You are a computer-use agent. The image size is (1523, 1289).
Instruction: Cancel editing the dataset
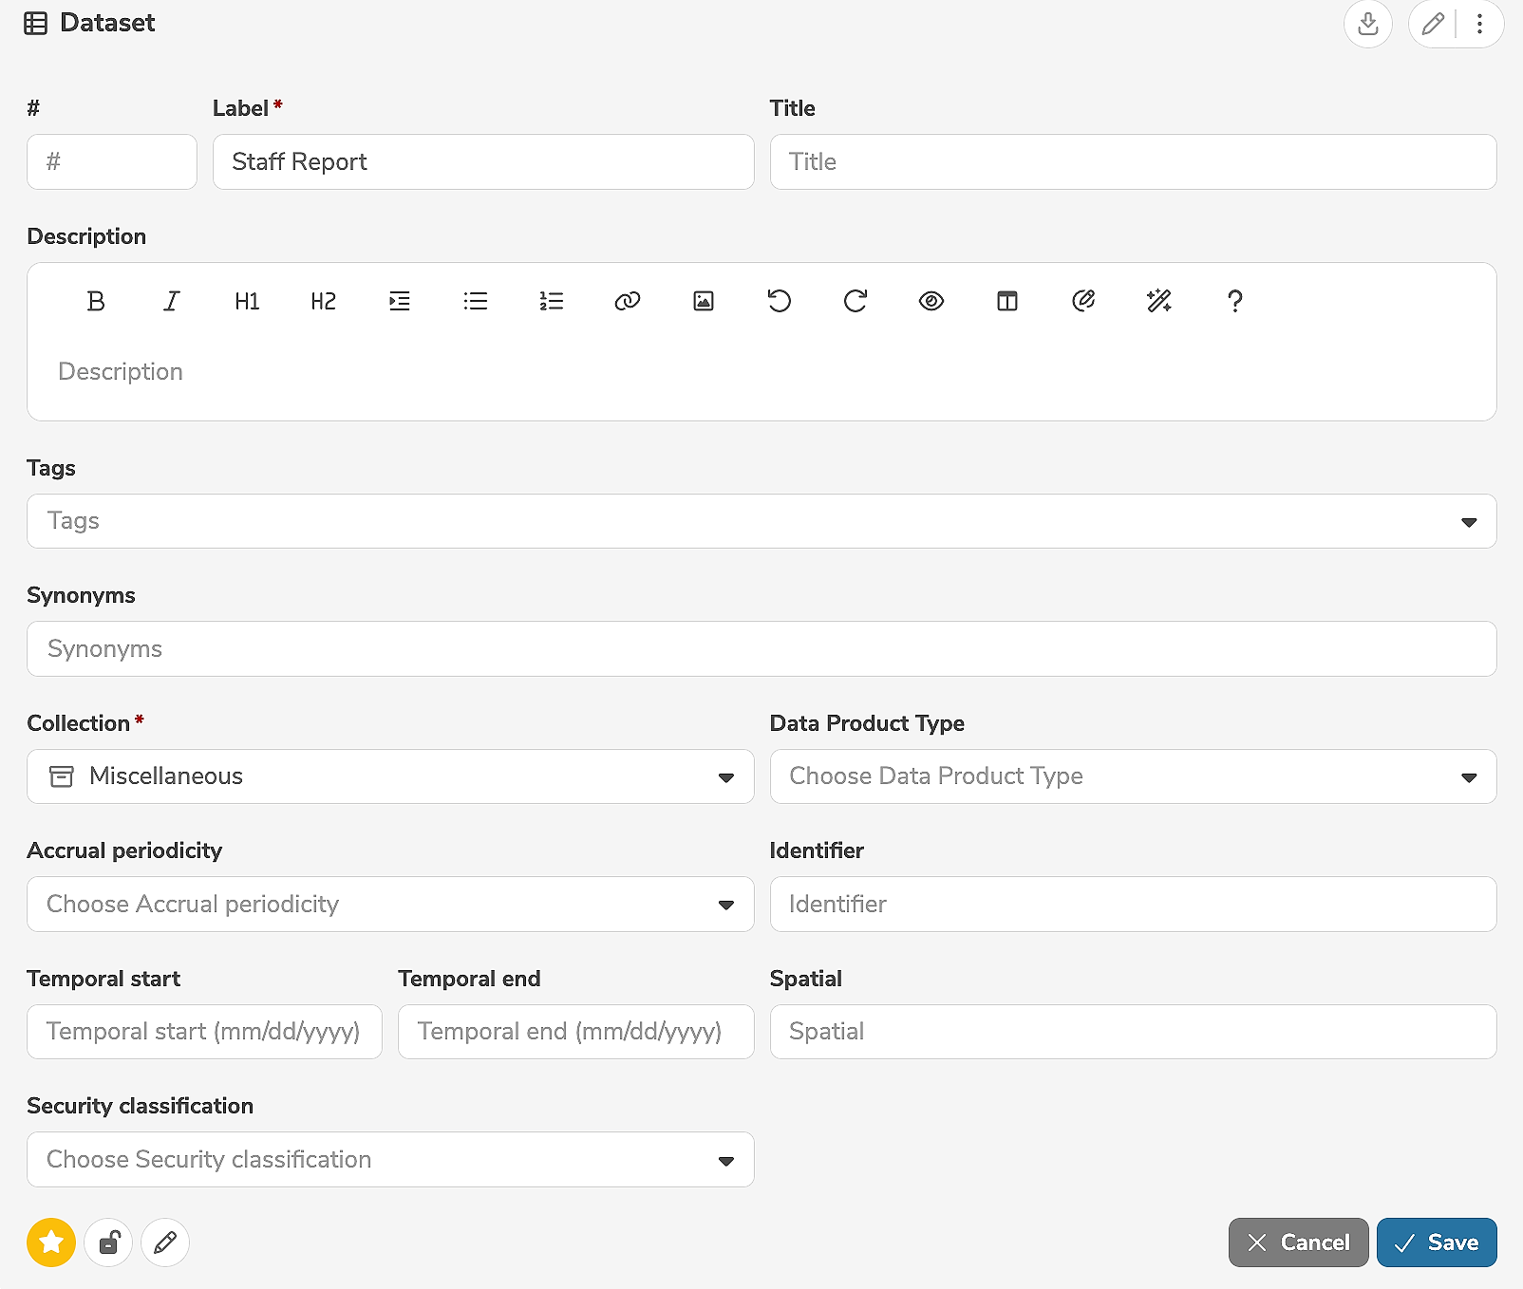pos(1298,1242)
